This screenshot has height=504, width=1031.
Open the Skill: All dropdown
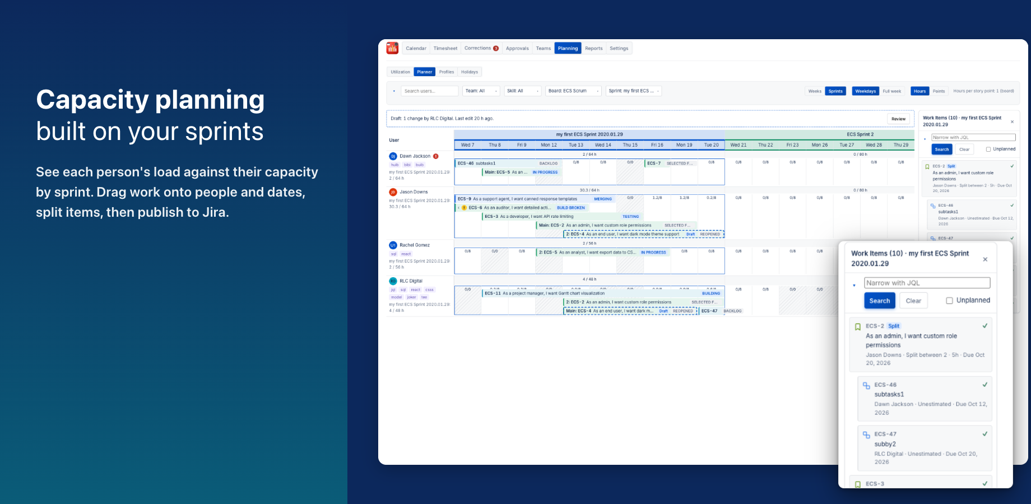pos(523,91)
